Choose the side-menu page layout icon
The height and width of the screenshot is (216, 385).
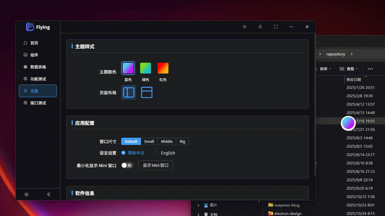(129, 92)
